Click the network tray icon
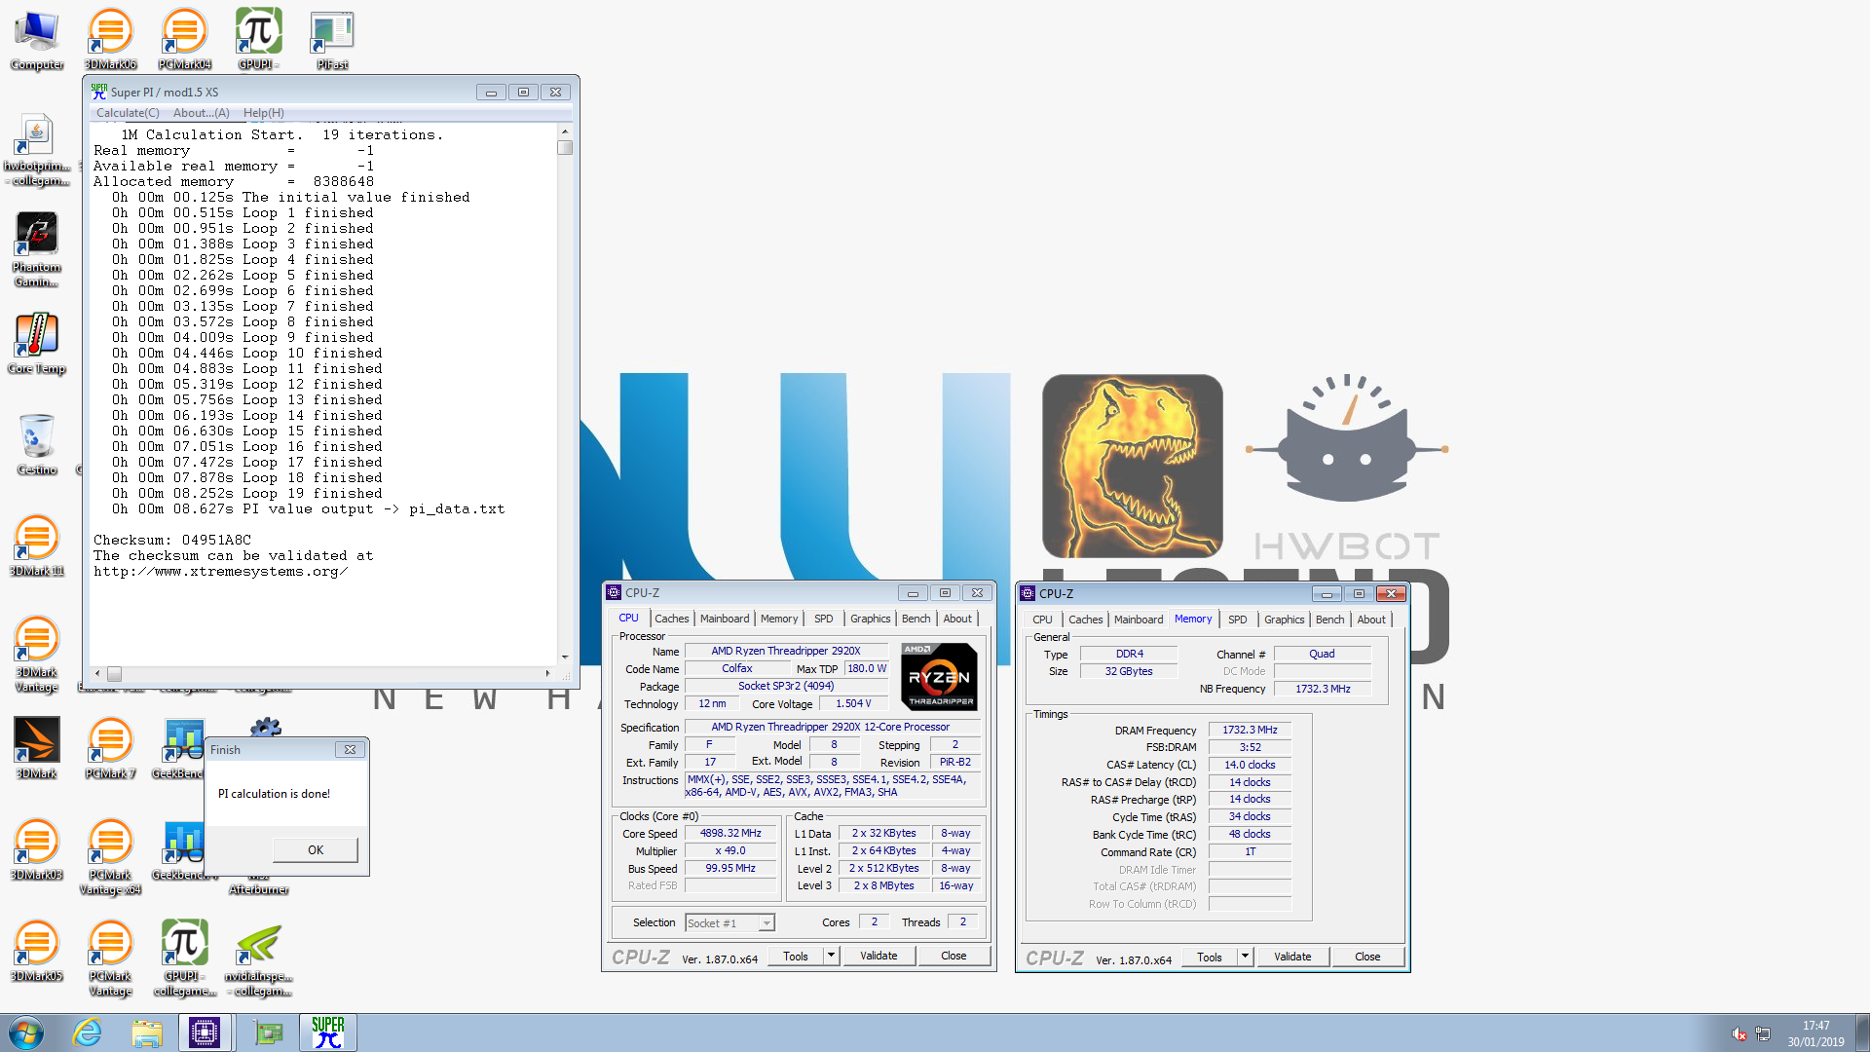 (1763, 1033)
